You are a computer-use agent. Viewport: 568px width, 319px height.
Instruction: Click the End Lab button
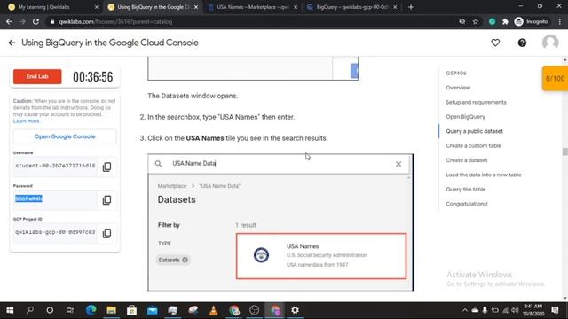click(x=37, y=76)
